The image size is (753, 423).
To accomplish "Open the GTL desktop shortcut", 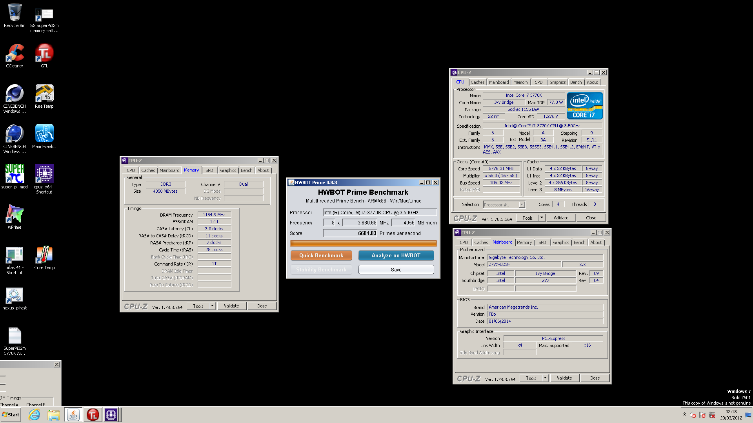I will coord(44,56).
